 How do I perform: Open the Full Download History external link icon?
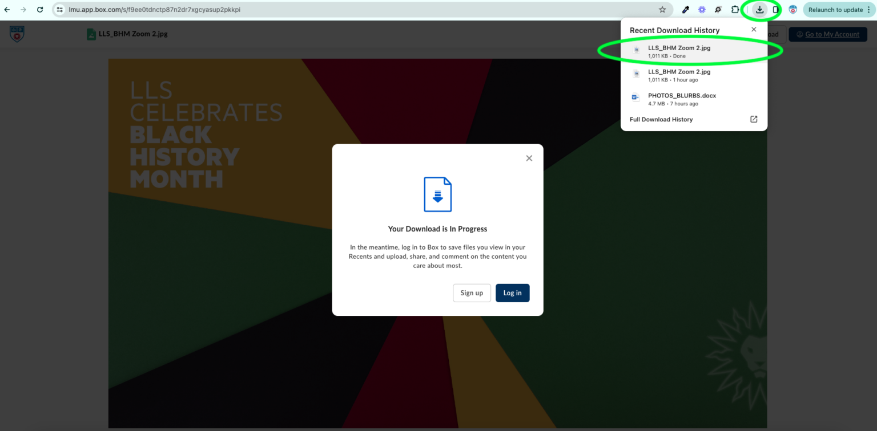[753, 119]
